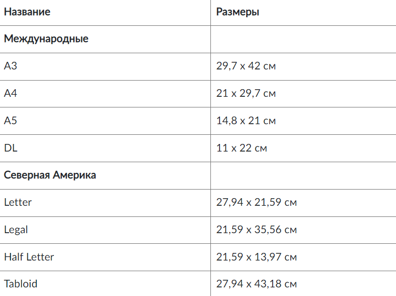Select the '21,59 x 13,97 см' cell
The height and width of the screenshot is (296, 396).
[256, 257]
